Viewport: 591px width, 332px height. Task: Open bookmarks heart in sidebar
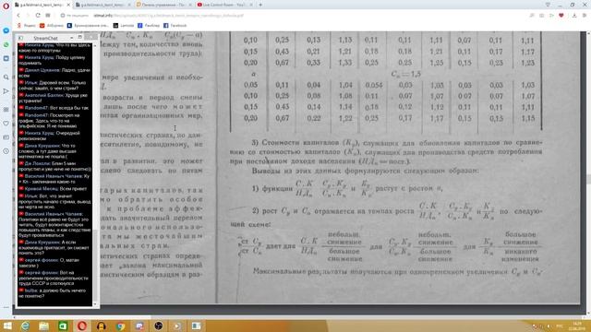coord(6,124)
